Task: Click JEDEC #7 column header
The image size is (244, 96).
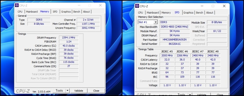Action: 198,51
